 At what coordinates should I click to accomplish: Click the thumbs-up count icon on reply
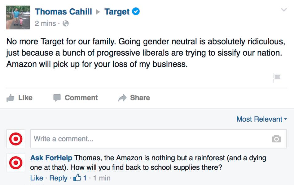tap(77, 178)
